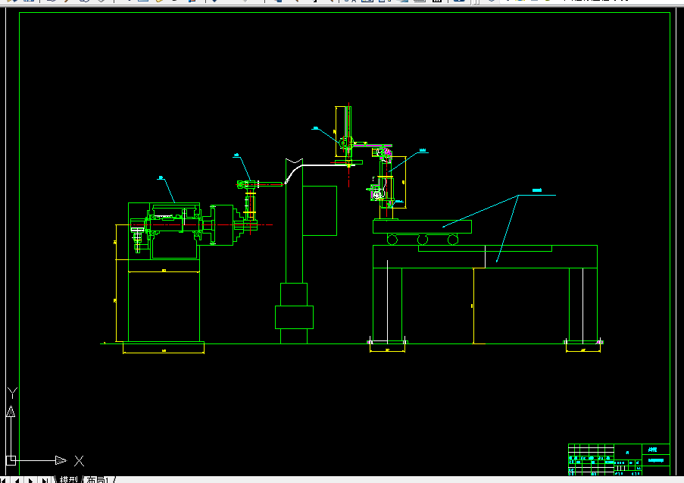The height and width of the screenshot is (483, 684).
Task: Select the cyan callout label above the worktable
Action: pyautogui.click(x=537, y=190)
